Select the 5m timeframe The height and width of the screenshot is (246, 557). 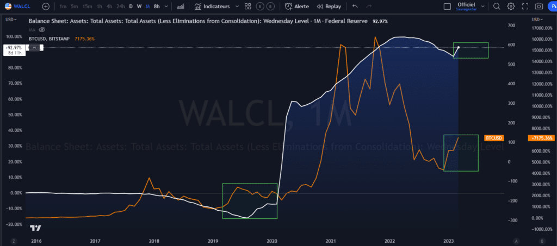point(74,7)
